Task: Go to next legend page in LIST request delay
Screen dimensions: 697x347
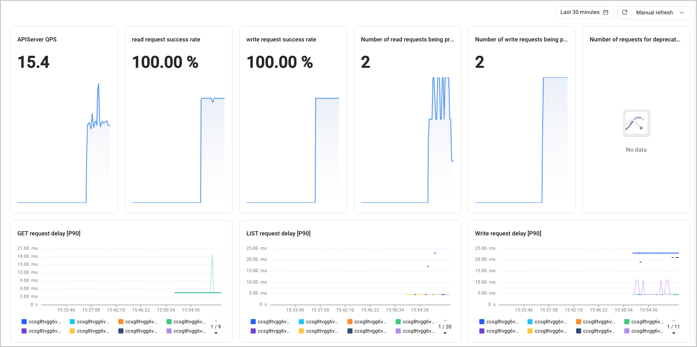Action: click(445, 333)
